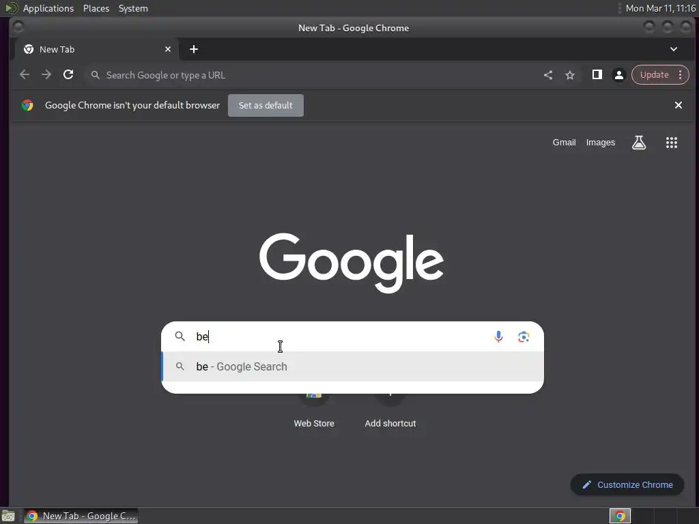This screenshot has width=699, height=524.
Task: Open the Google apps grid
Action: tap(672, 143)
